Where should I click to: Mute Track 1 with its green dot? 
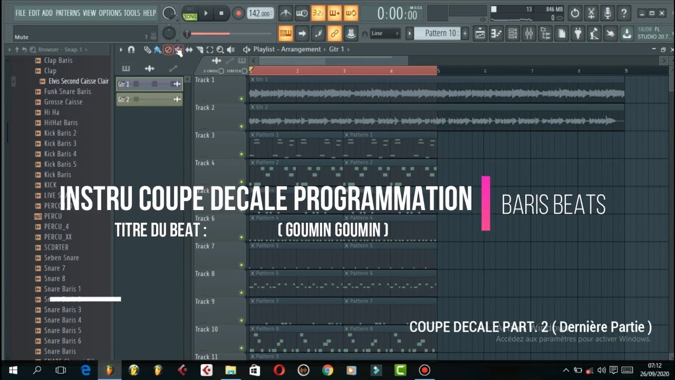coord(242,99)
